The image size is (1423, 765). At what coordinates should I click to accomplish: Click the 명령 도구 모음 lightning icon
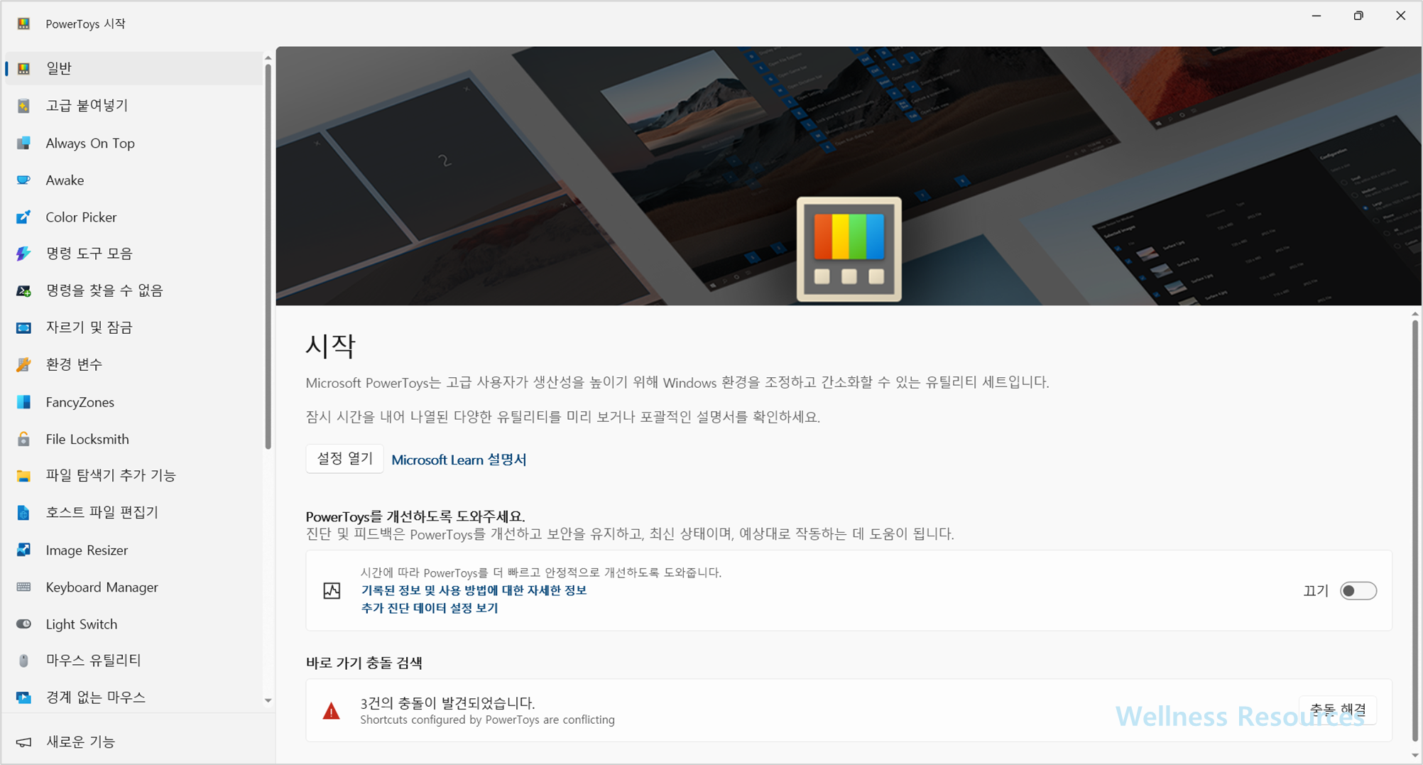click(23, 254)
